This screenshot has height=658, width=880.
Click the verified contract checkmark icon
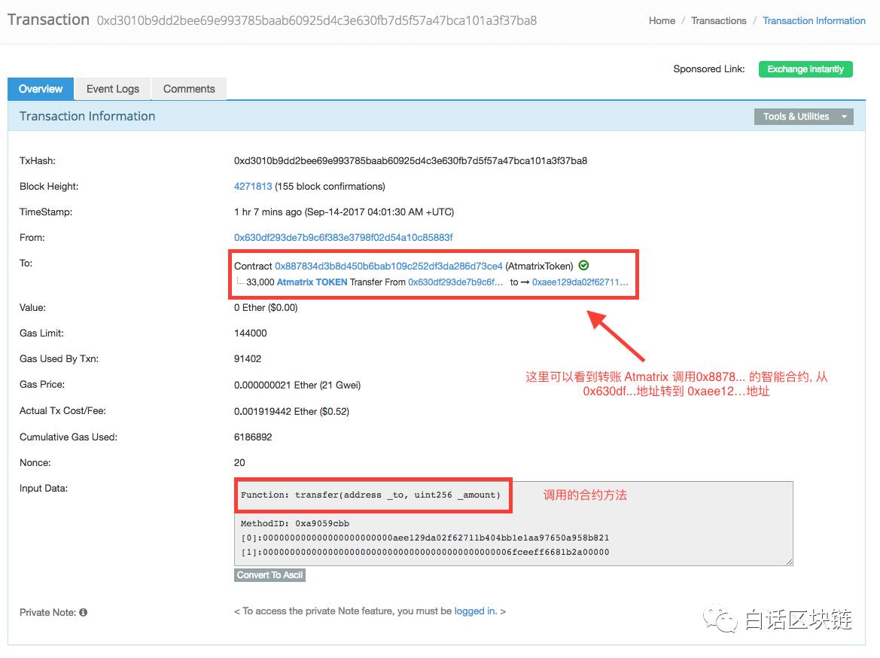(583, 266)
